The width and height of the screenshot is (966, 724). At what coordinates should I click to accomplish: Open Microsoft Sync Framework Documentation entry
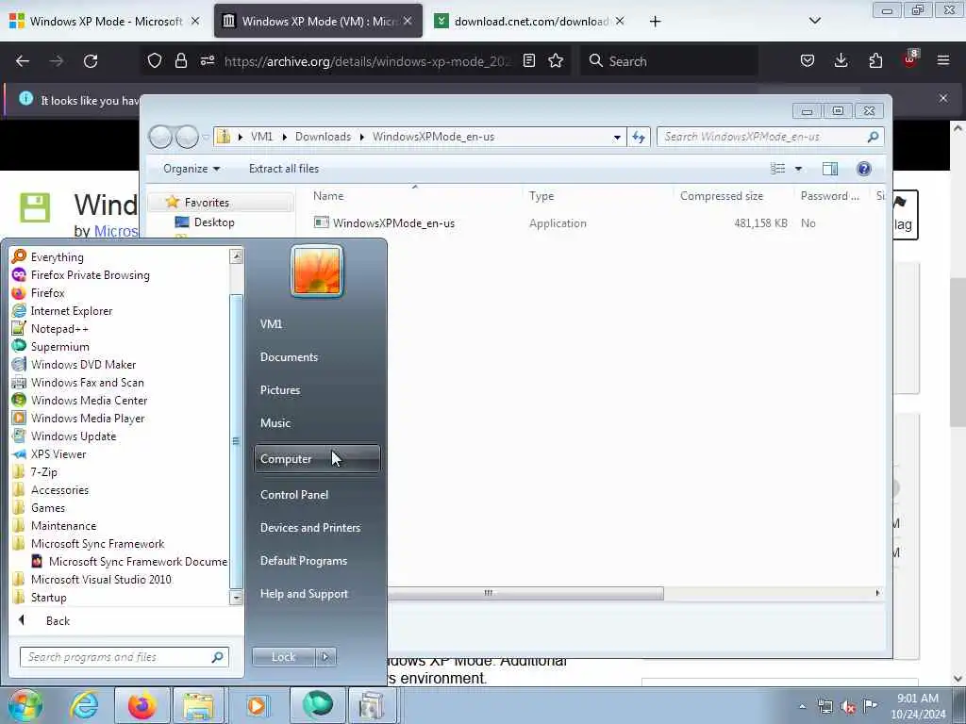pos(138,562)
